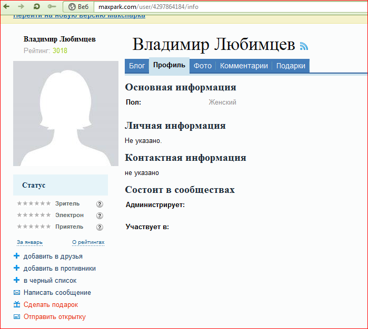Click the Основная информация heading
The image size is (368, 329).
(181, 87)
